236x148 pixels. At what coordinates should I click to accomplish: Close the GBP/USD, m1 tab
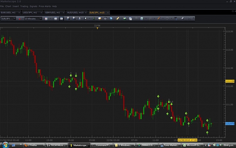click(x=63, y=12)
